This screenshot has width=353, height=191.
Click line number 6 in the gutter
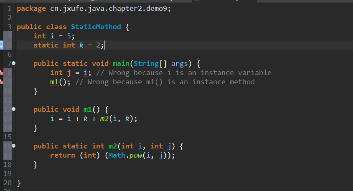(x=10, y=54)
